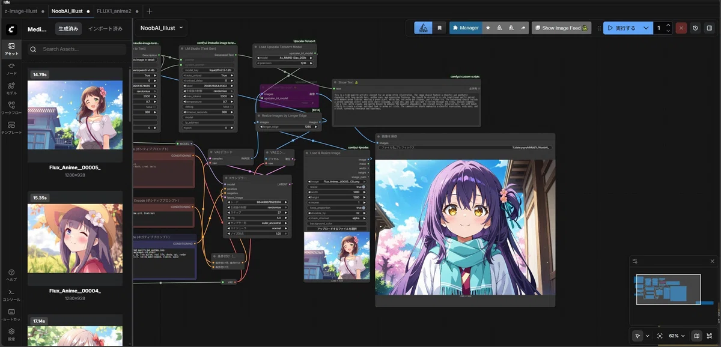
Task: Change image file combo Flux_Anime__00005
Action: tap(338, 181)
